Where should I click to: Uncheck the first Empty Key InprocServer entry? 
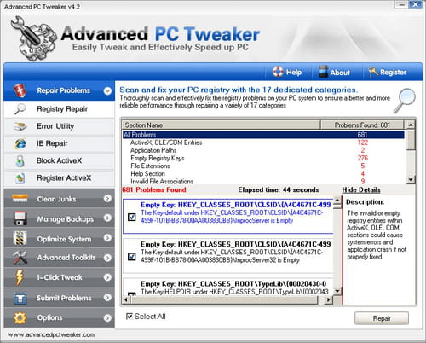point(132,218)
